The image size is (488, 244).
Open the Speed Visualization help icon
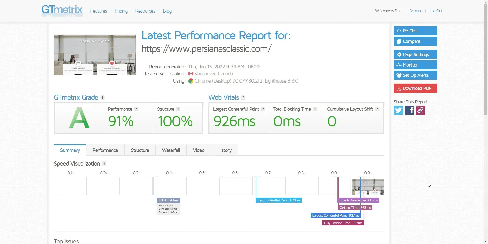click(x=104, y=164)
